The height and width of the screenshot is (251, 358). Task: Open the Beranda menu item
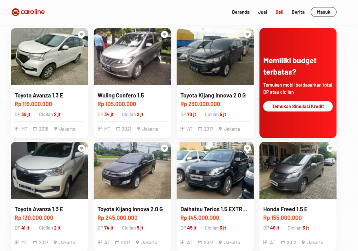pyautogui.click(x=241, y=12)
